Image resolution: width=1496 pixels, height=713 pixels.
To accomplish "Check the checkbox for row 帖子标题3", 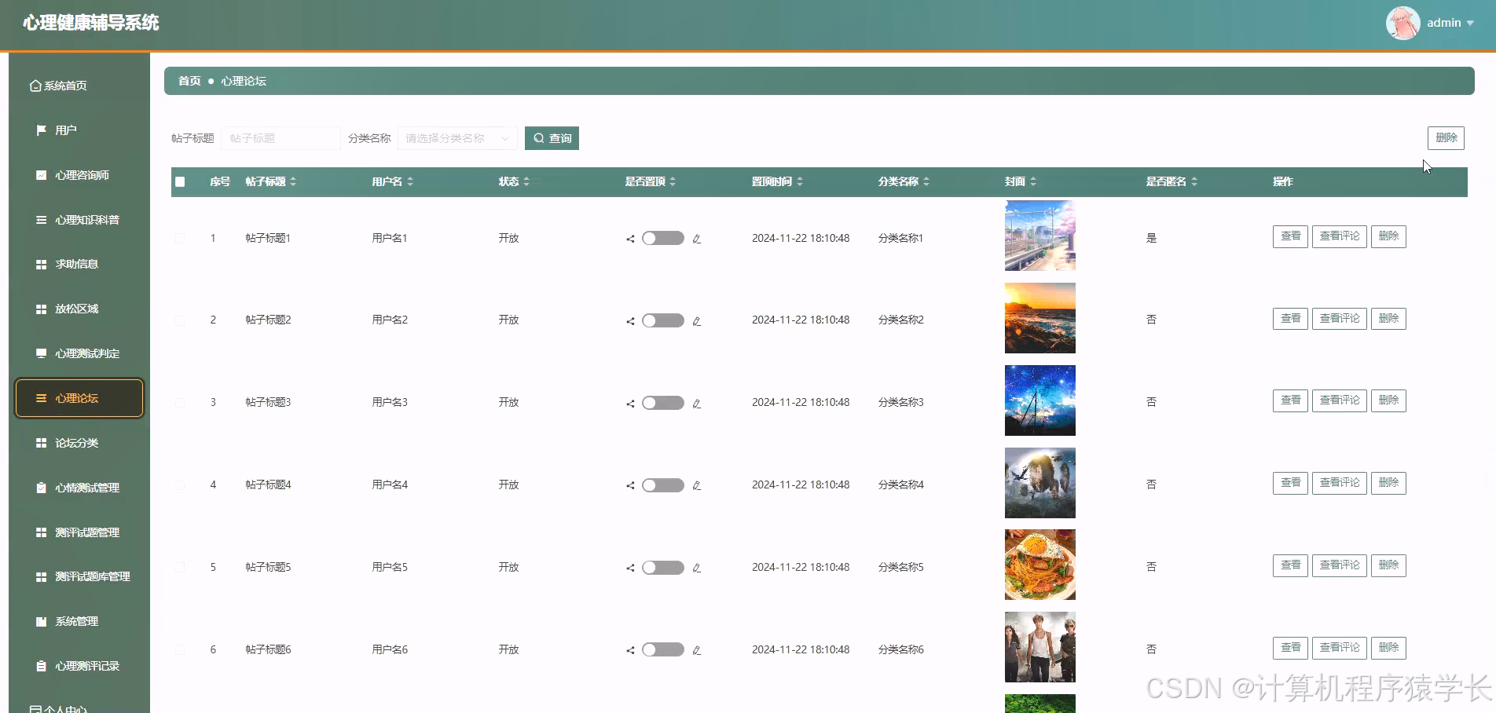I will click(x=180, y=402).
